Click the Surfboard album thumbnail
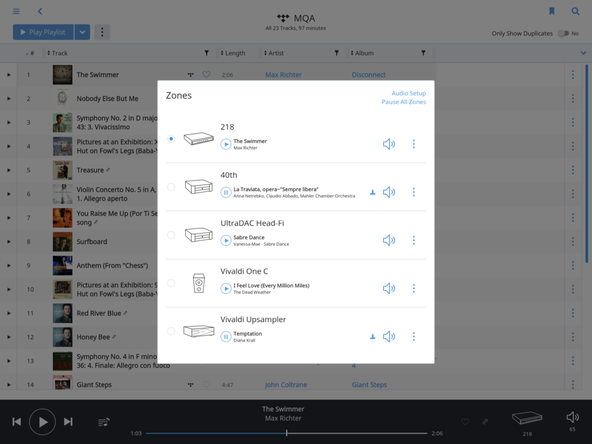592x444 pixels. [x=62, y=242]
